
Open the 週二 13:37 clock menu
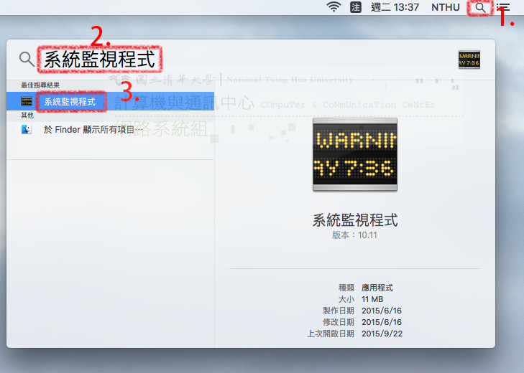[394, 7]
